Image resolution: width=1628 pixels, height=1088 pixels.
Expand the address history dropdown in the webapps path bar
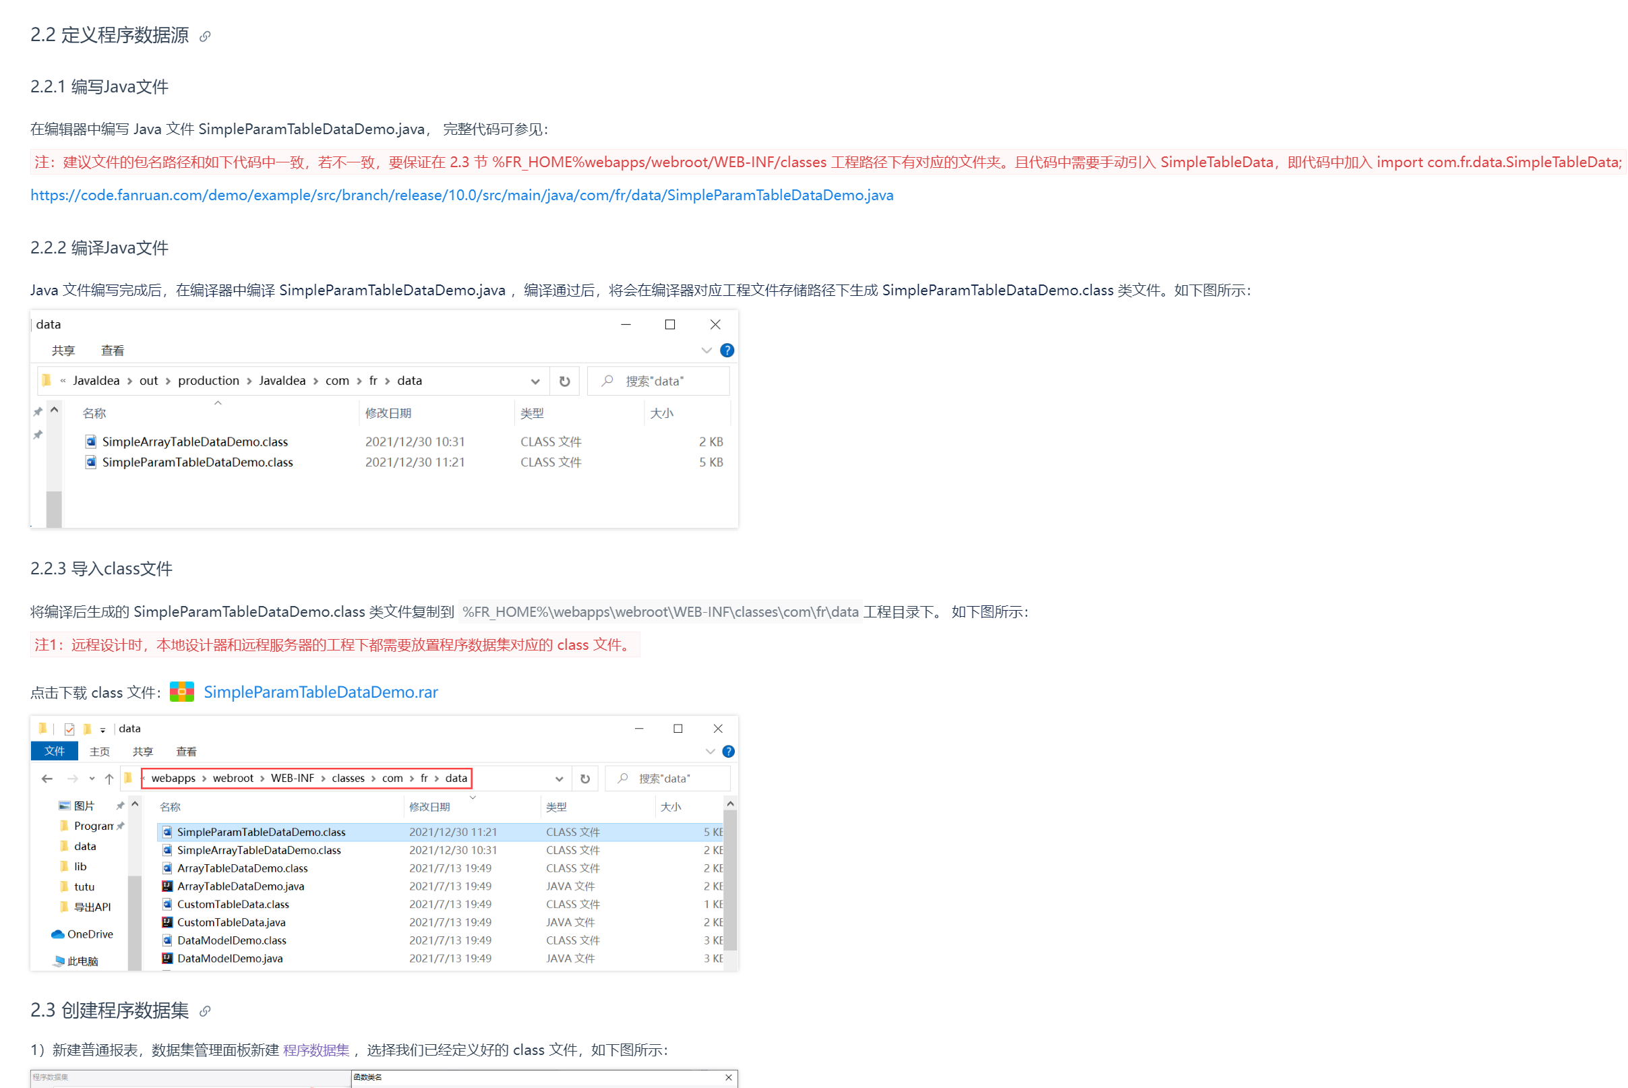tap(560, 779)
